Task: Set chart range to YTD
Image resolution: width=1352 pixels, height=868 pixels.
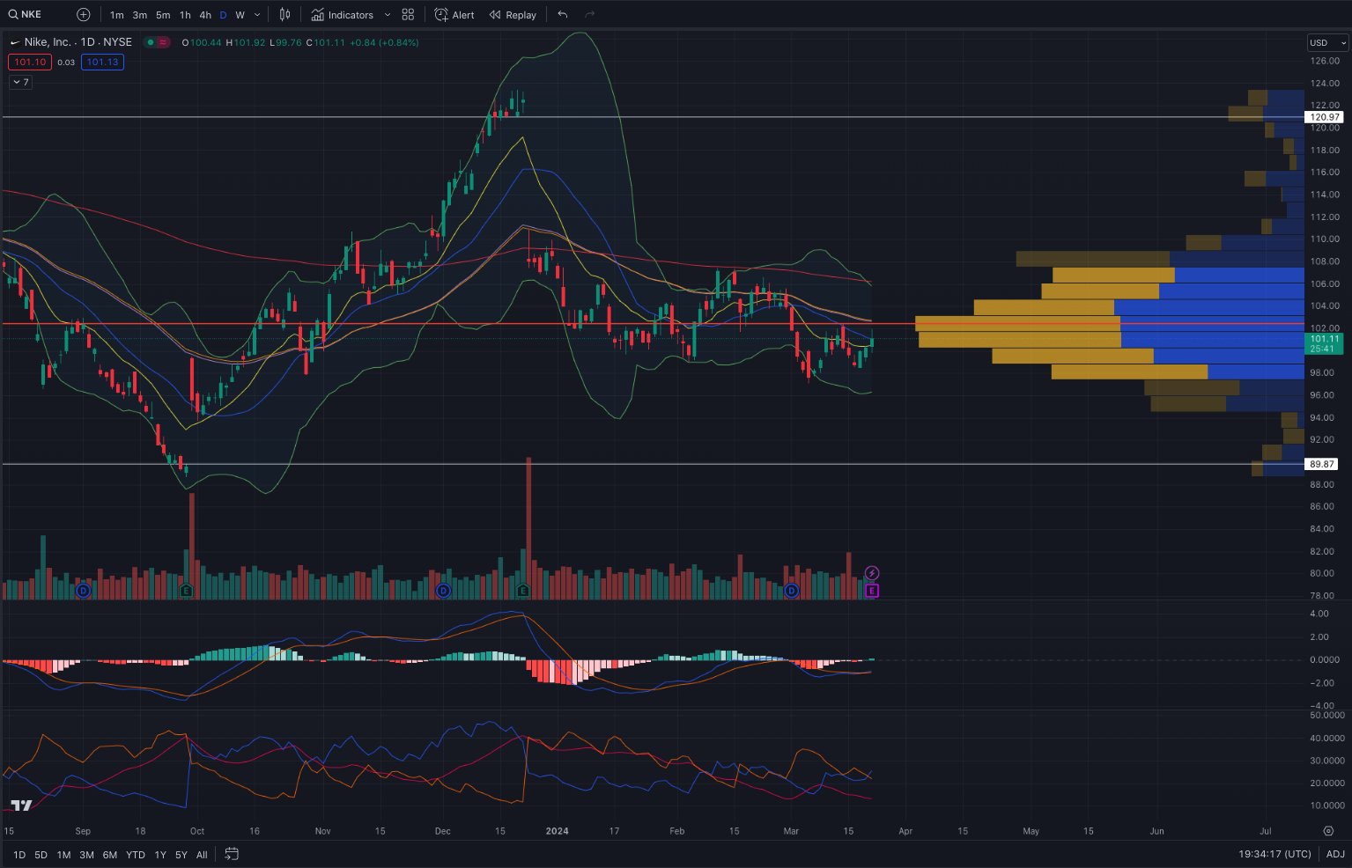Action: pos(135,855)
